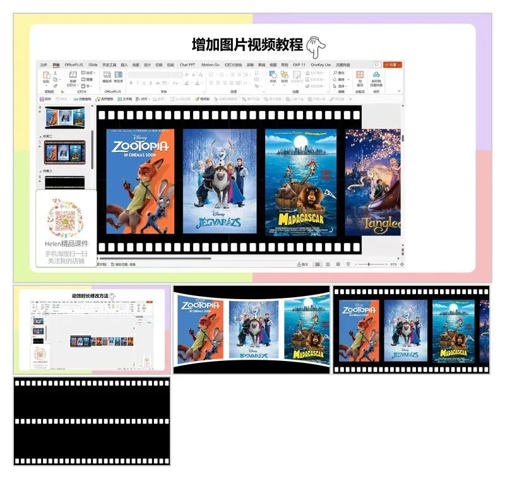Viewport: 505px width, 479px height.
Task: Toggle Italic formatting
Action: click(138, 83)
